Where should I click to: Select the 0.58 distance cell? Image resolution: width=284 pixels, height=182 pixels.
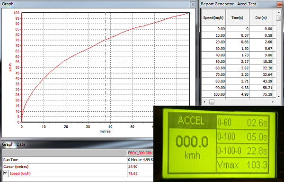[261, 35]
